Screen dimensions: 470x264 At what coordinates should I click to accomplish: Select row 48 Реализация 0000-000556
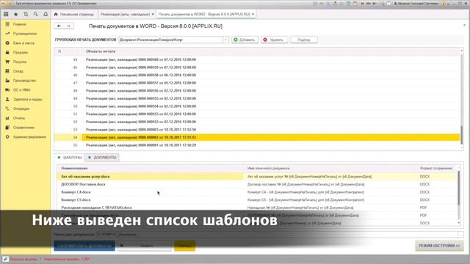tap(257, 91)
